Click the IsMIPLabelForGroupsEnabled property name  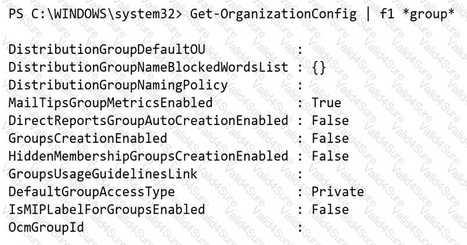point(107,209)
